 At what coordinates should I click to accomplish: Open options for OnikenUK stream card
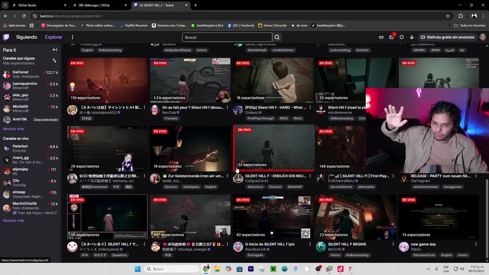pyautogui.click(x=310, y=107)
